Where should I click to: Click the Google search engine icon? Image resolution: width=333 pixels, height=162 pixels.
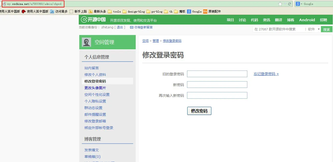coord(298,4)
